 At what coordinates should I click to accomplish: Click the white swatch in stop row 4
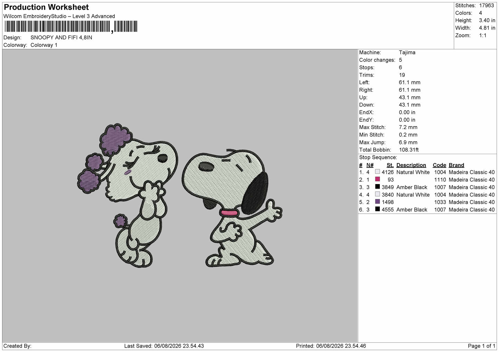pos(377,194)
